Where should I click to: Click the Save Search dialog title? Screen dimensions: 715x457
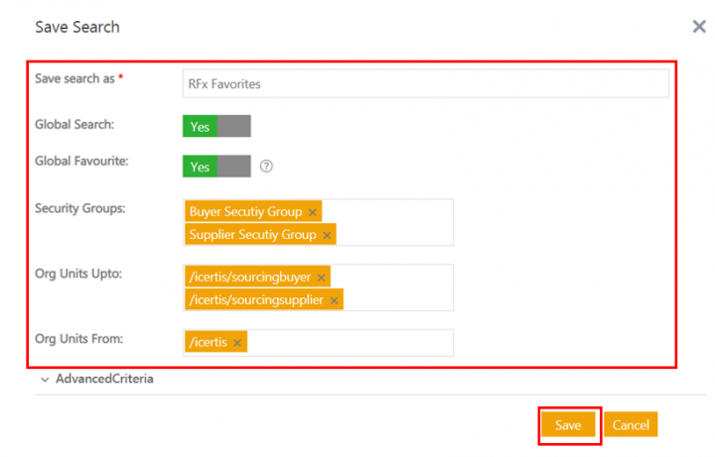77,27
